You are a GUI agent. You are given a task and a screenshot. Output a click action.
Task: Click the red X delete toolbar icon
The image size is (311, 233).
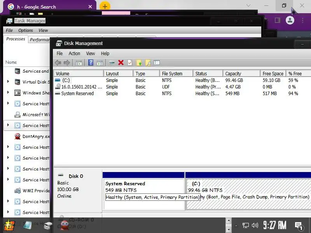[121, 63]
